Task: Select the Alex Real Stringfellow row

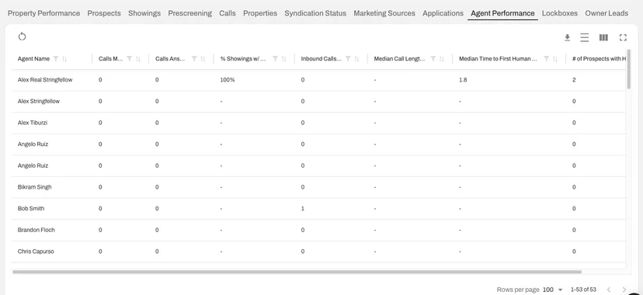Action: 318,80
